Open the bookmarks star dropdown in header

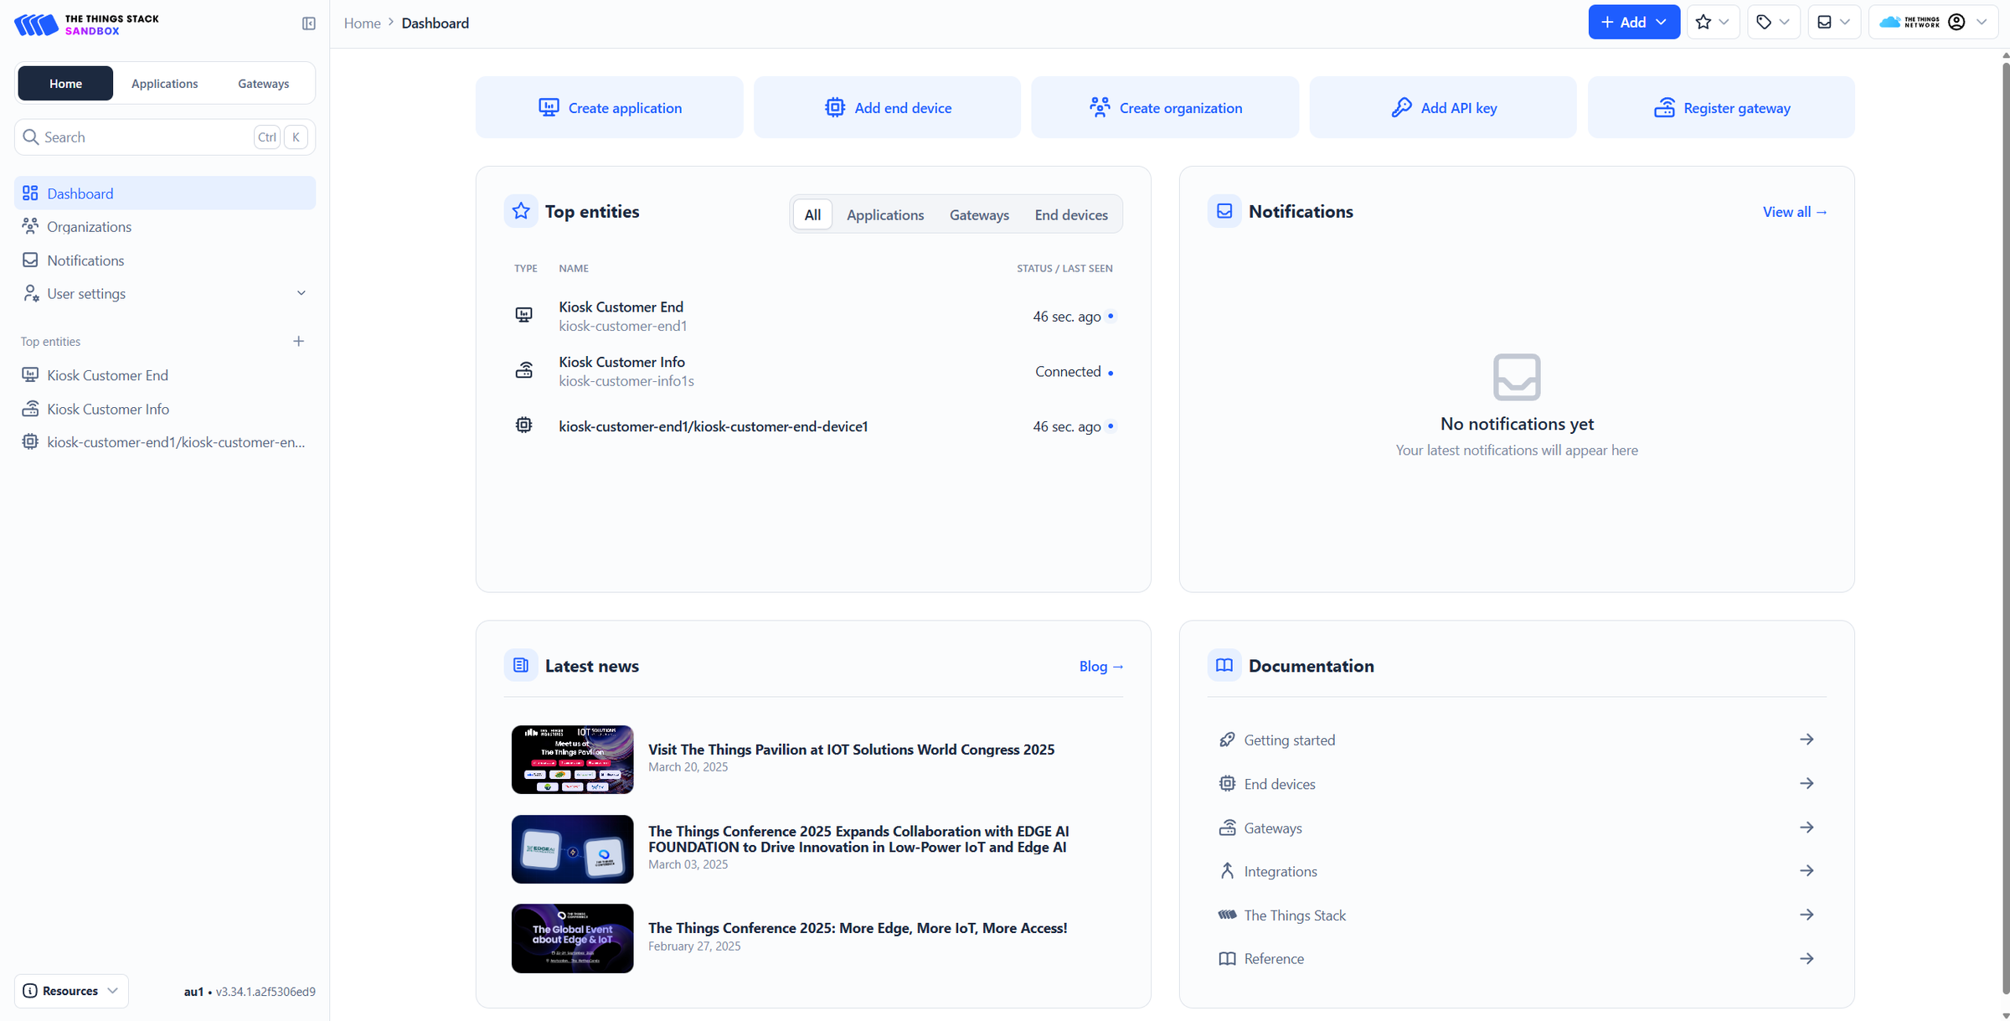click(1713, 23)
